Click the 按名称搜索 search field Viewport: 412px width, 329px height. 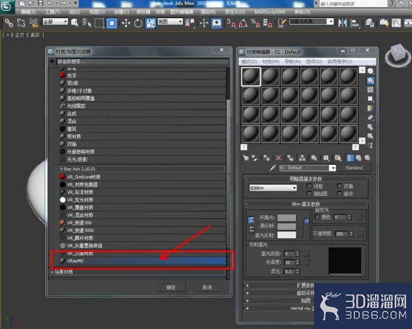point(142,62)
